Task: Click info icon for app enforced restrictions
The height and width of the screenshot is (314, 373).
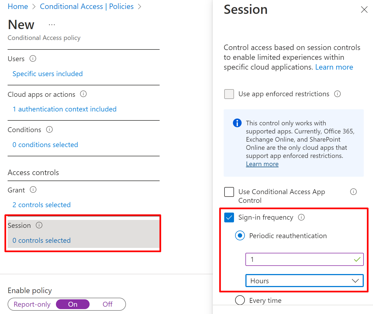Action: point(337,94)
